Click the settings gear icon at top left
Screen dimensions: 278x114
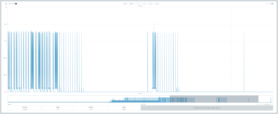[6, 4]
